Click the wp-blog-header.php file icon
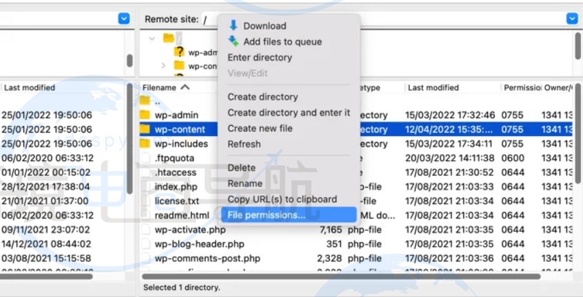Image resolution: width=583 pixels, height=297 pixels. tap(145, 244)
